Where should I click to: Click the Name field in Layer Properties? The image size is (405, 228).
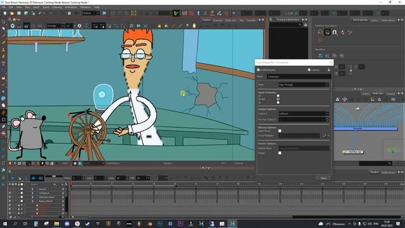coord(299,77)
